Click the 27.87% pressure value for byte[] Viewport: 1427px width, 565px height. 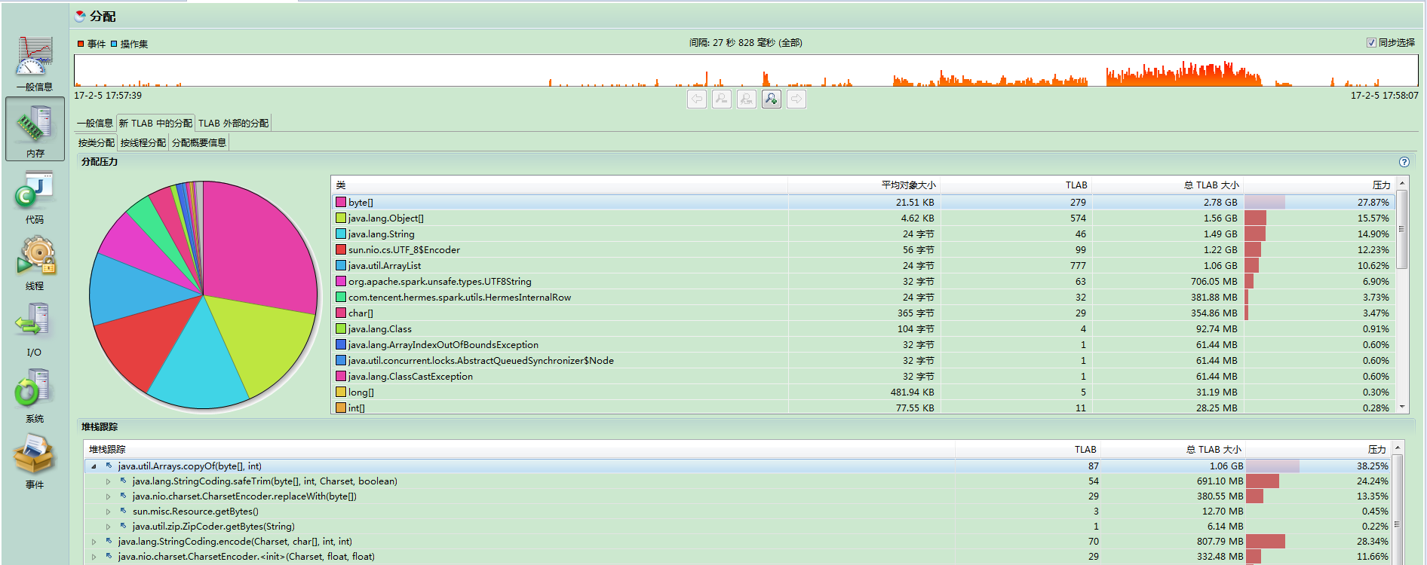click(x=1373, y=203)
